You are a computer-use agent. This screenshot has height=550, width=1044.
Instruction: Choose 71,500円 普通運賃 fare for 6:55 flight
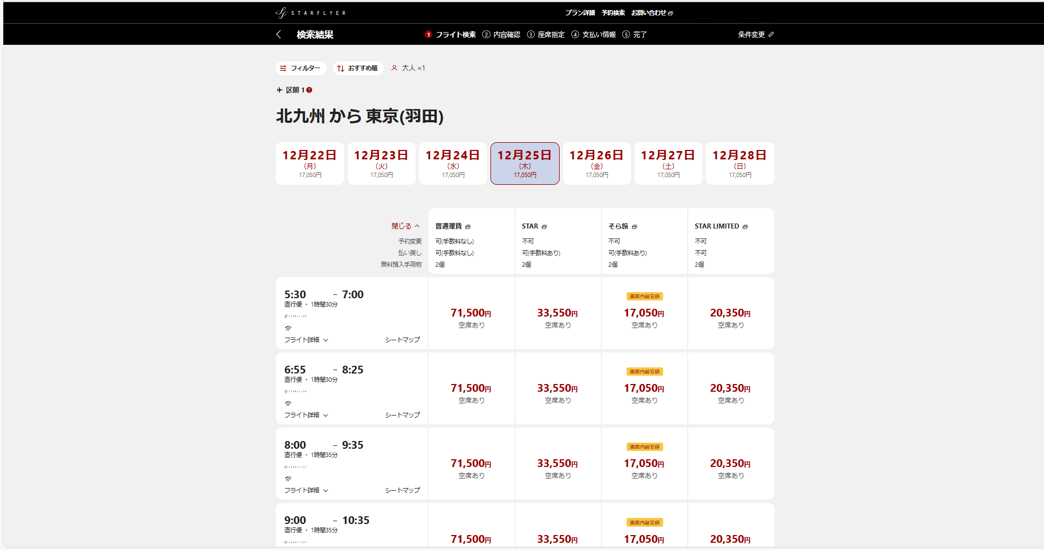[471, 389]
